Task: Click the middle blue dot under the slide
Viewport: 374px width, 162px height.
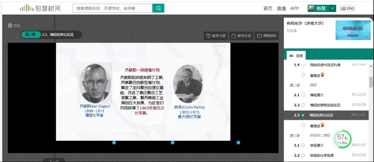Action: pos(173,143)
